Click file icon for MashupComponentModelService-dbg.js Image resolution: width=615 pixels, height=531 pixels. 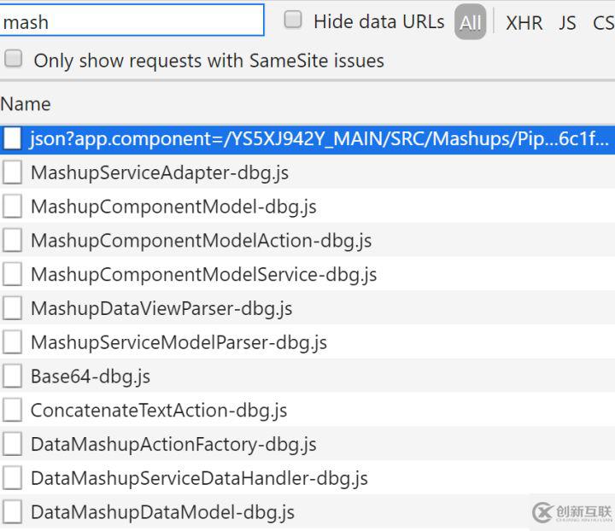point(13,275)
